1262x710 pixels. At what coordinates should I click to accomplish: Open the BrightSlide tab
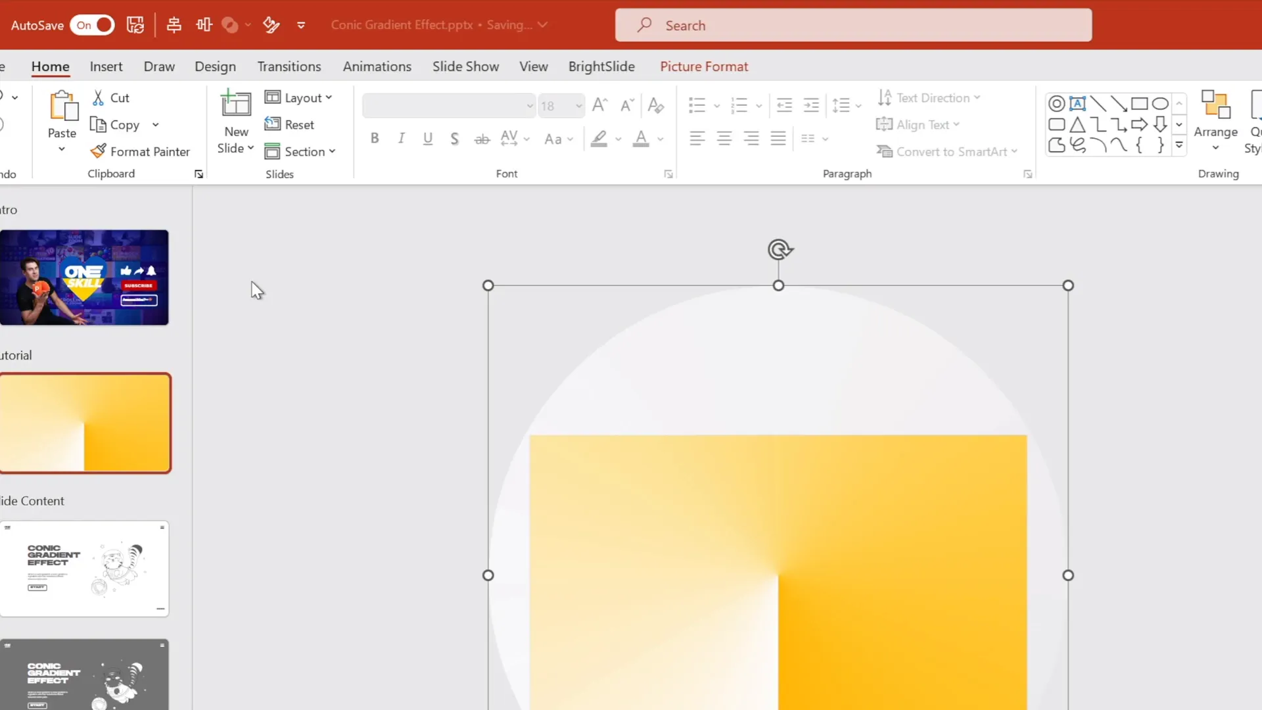(601, 66)
